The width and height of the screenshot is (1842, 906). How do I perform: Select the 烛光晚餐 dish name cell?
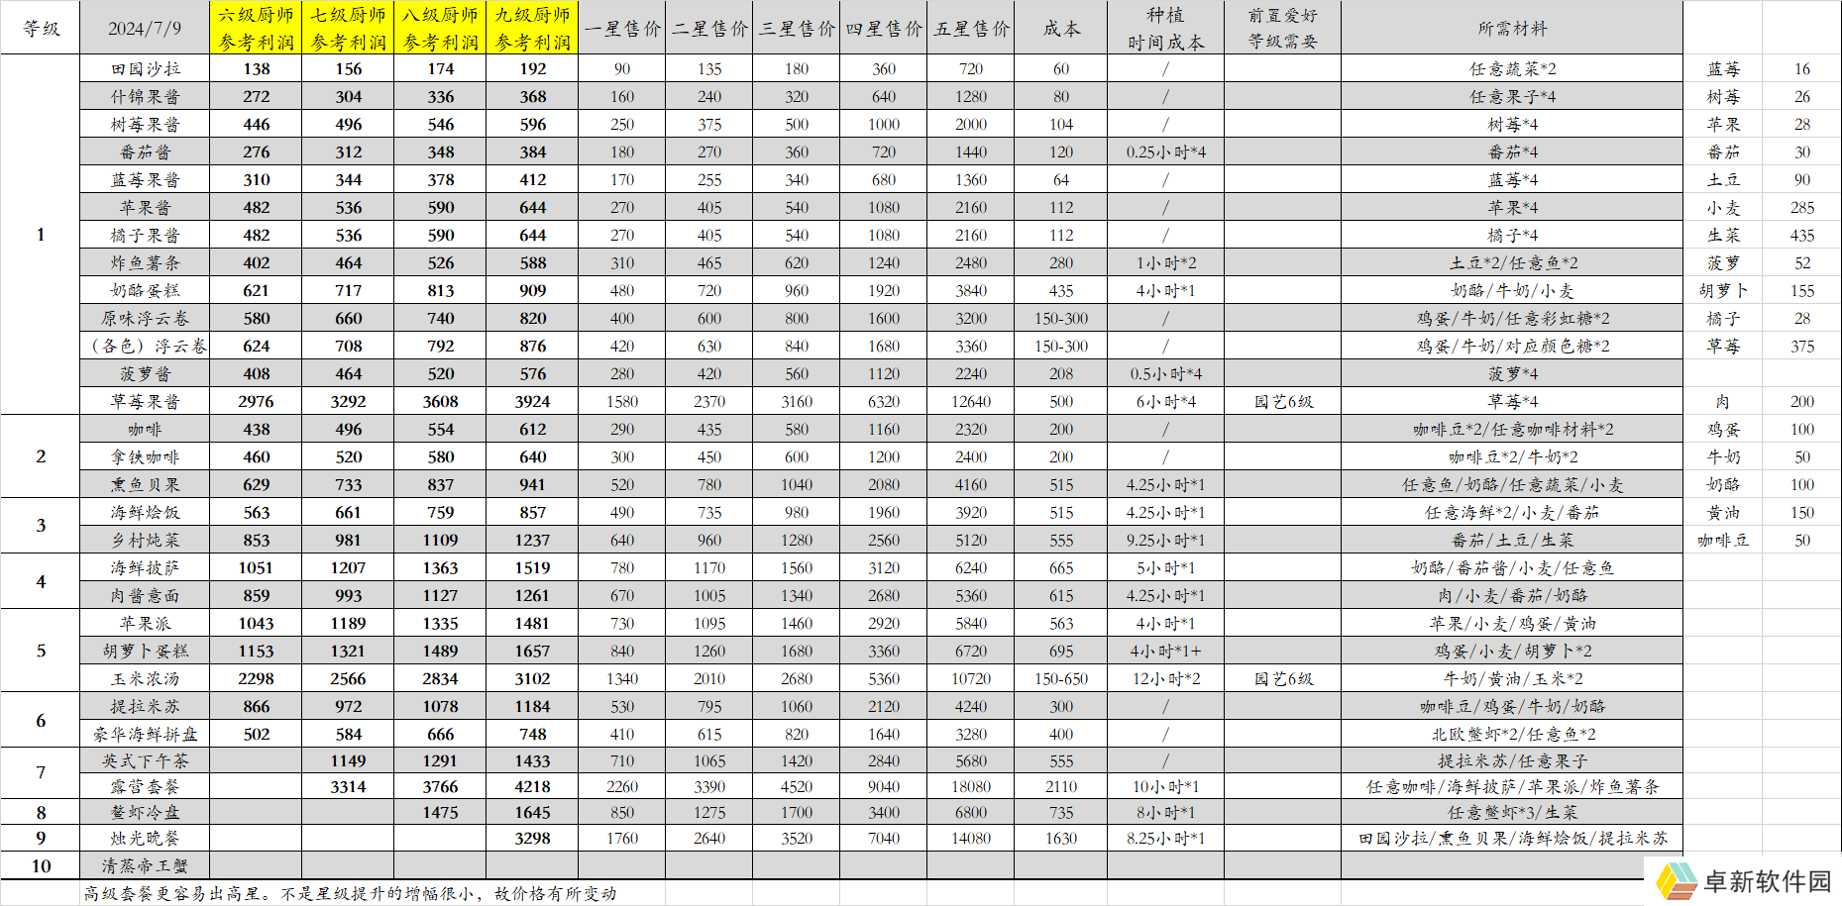pyautogui.click(x=145, y=838)
